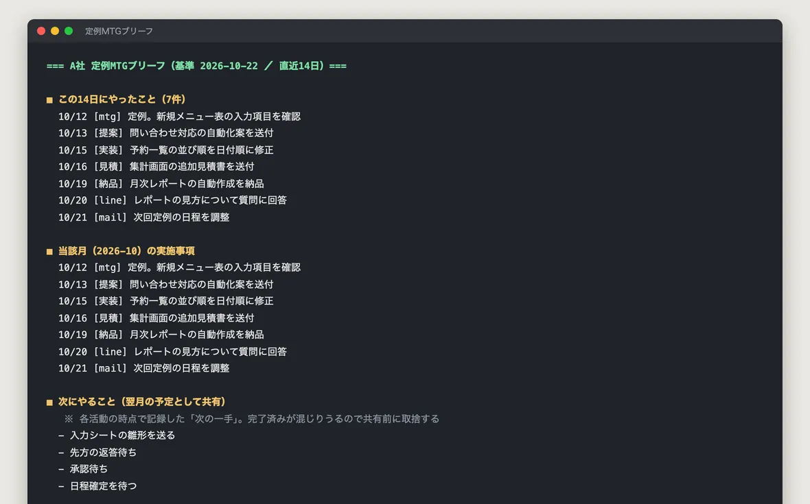Click the 10/12 [mtg] row under この14日にやったこと
This screenshot has width=810, height=504.
pyautogui.click(x=179, y=117)
